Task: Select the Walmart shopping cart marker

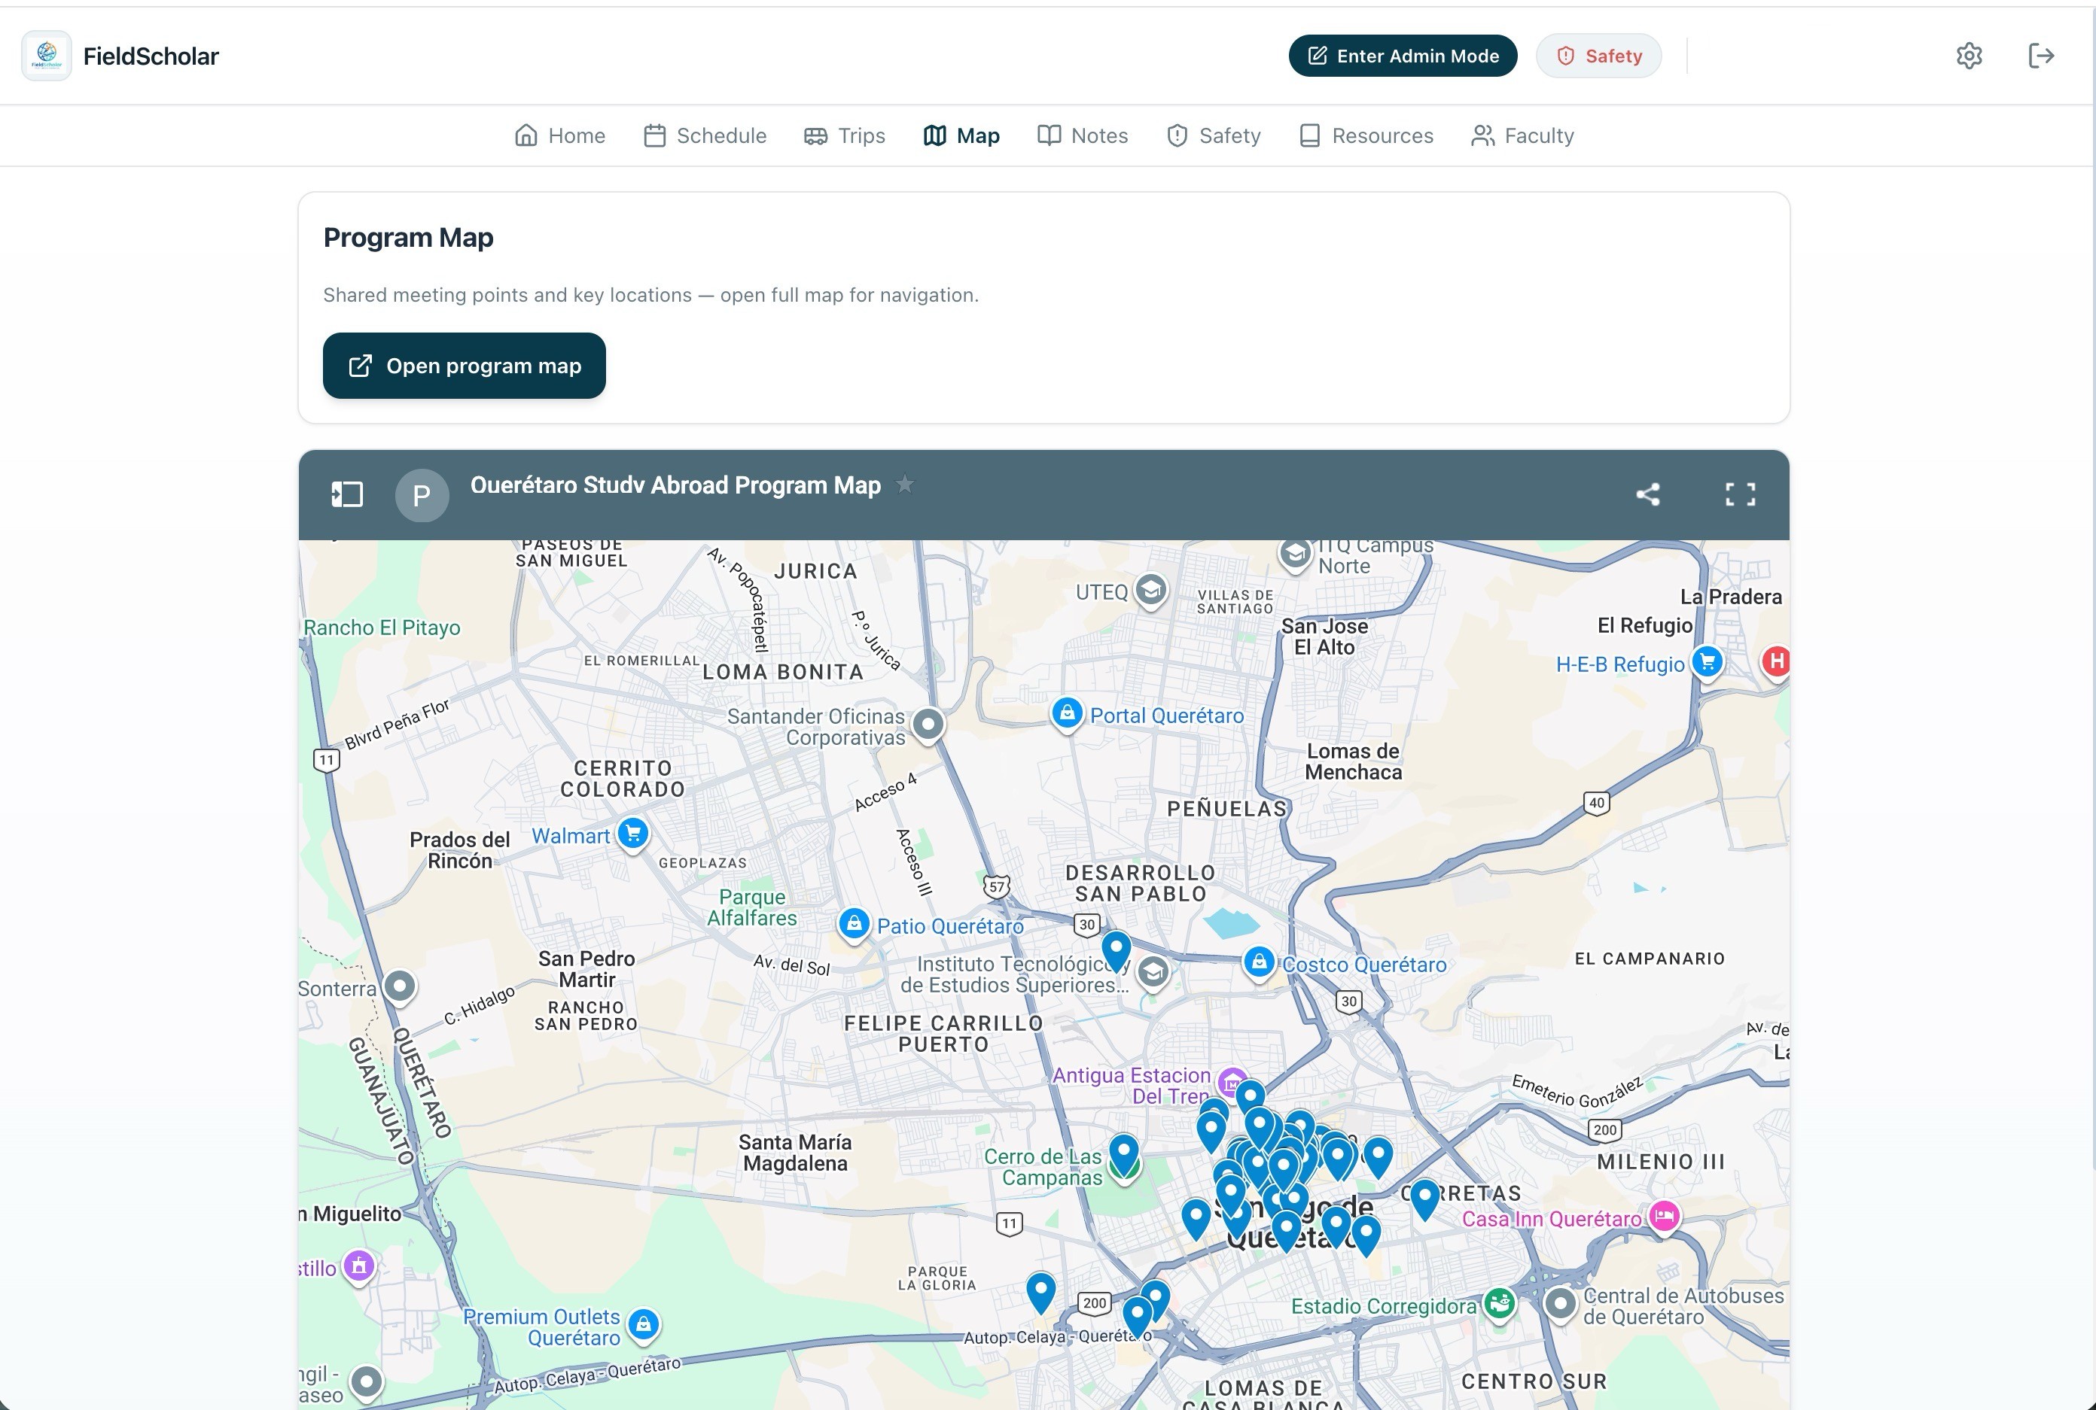Action: pyautogui.click(x=632, y=834)
